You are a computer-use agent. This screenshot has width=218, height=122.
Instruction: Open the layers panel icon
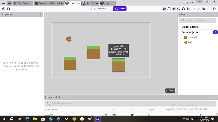coord(183,9)
